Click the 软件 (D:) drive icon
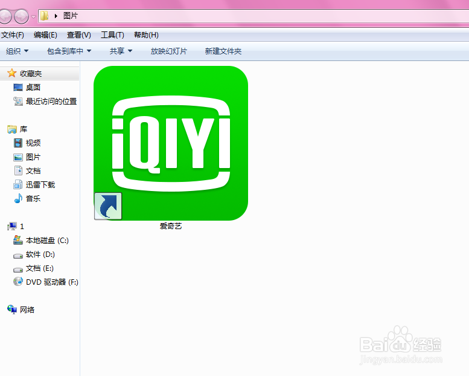 tap(18, 256)
